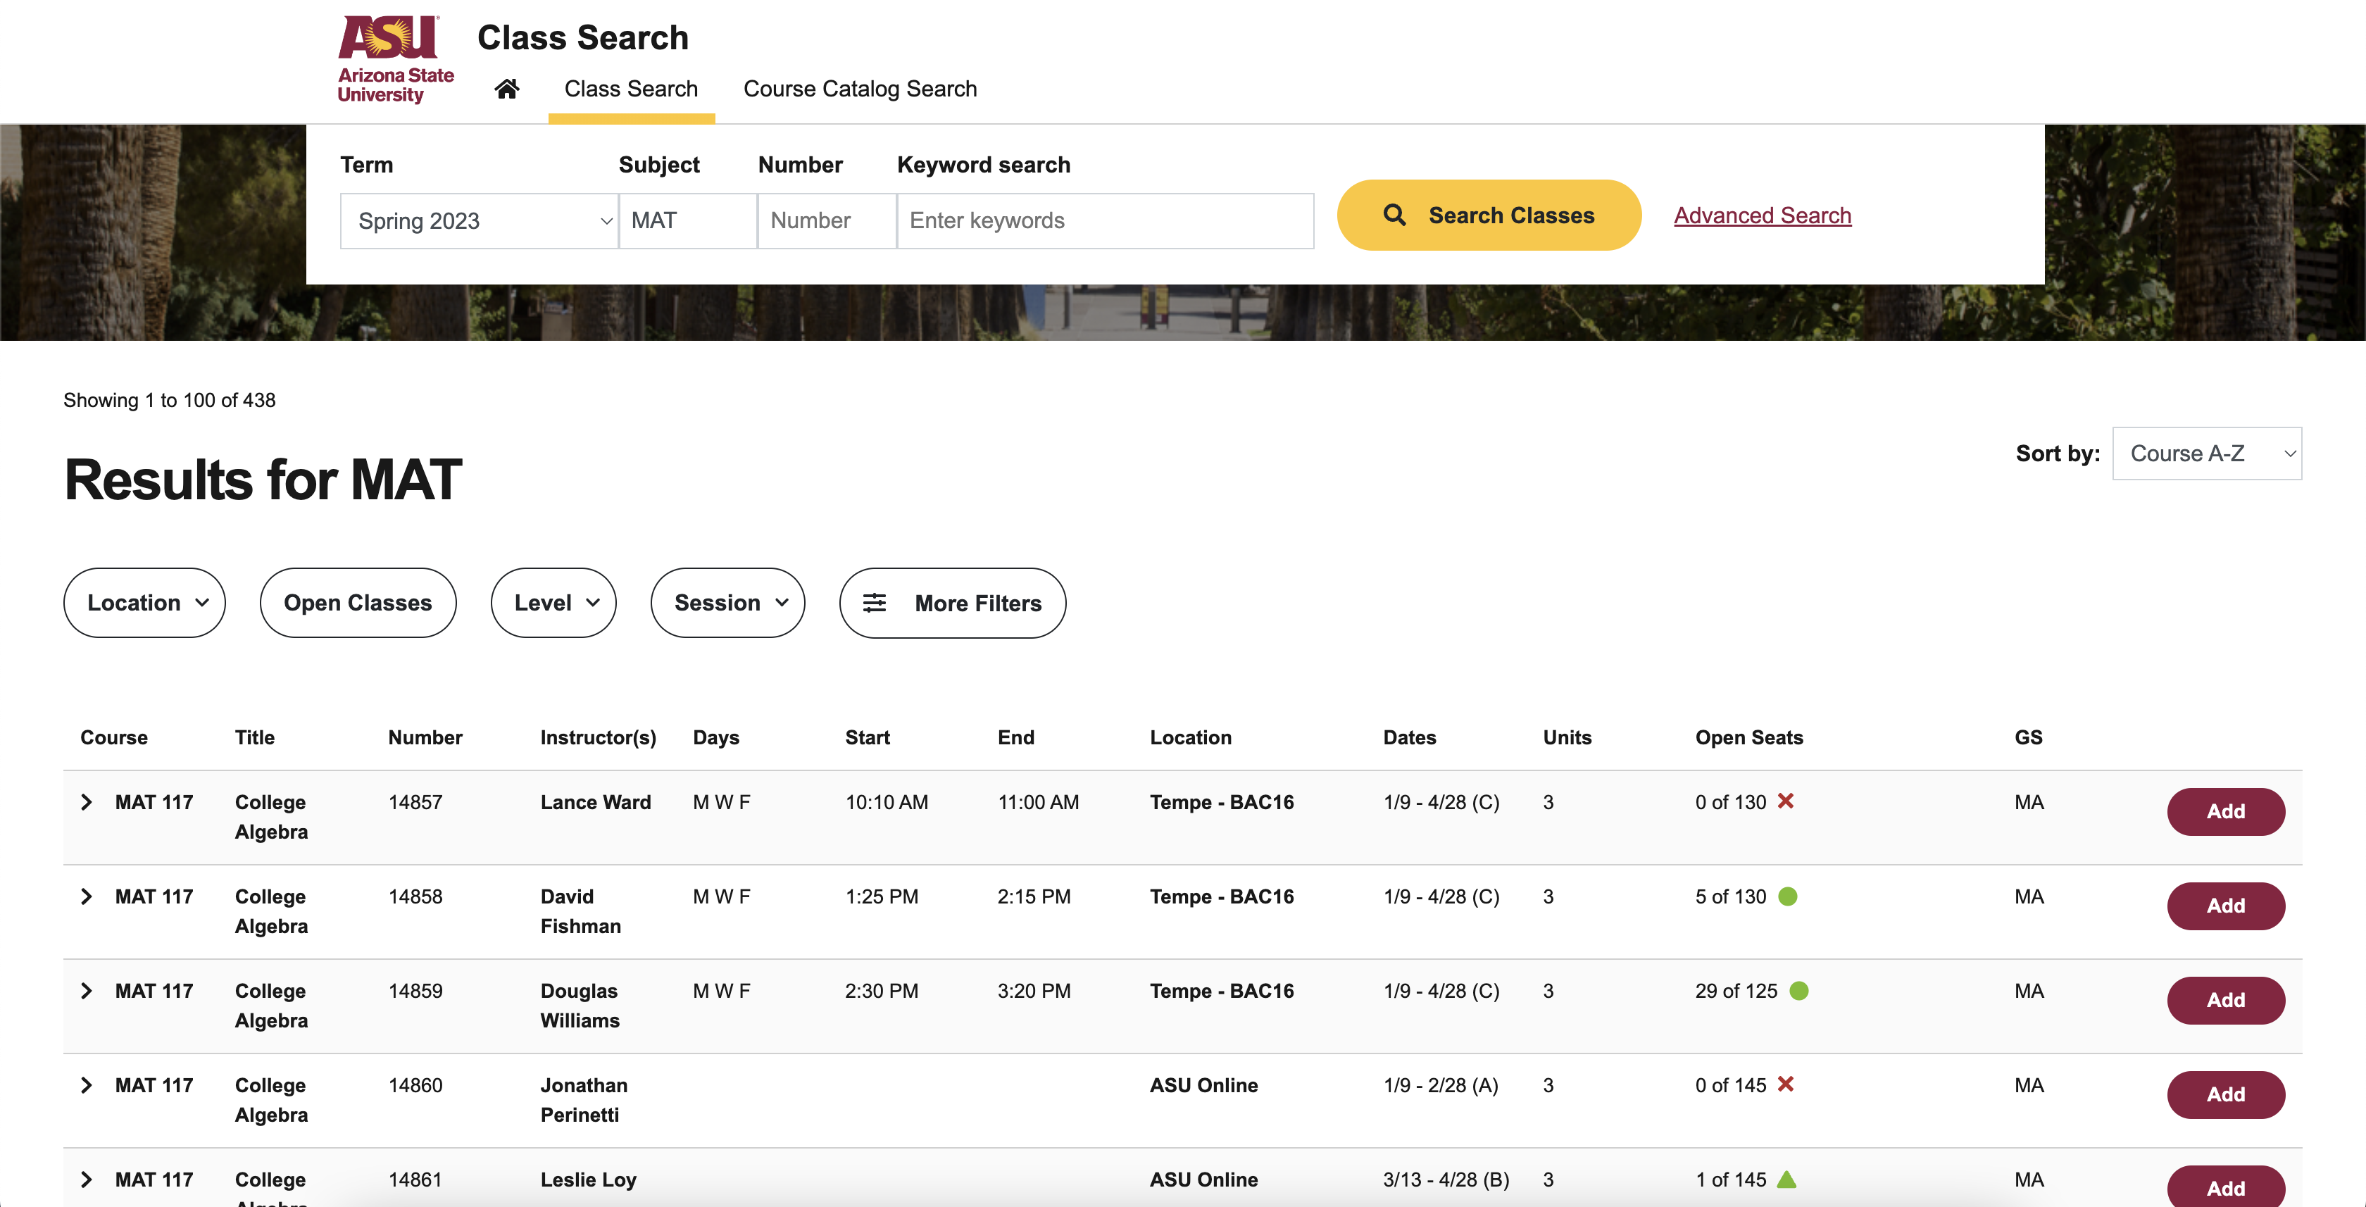
Task: Open More Filters with the sliders icon
Action: (x=951, y=603)
